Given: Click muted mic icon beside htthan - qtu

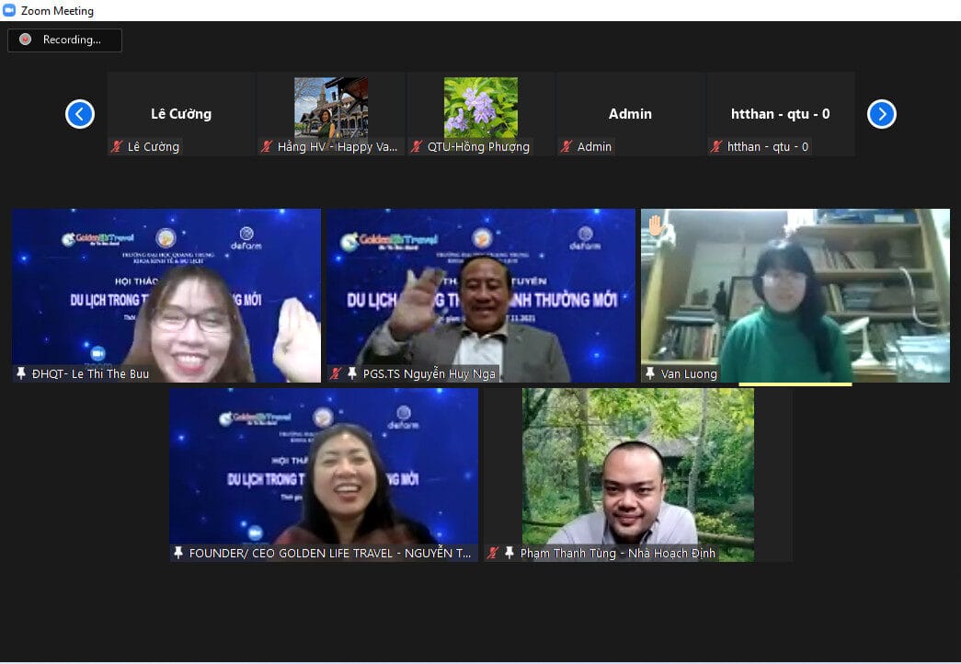Looking at the screenshot, I should tap(716, 147).
